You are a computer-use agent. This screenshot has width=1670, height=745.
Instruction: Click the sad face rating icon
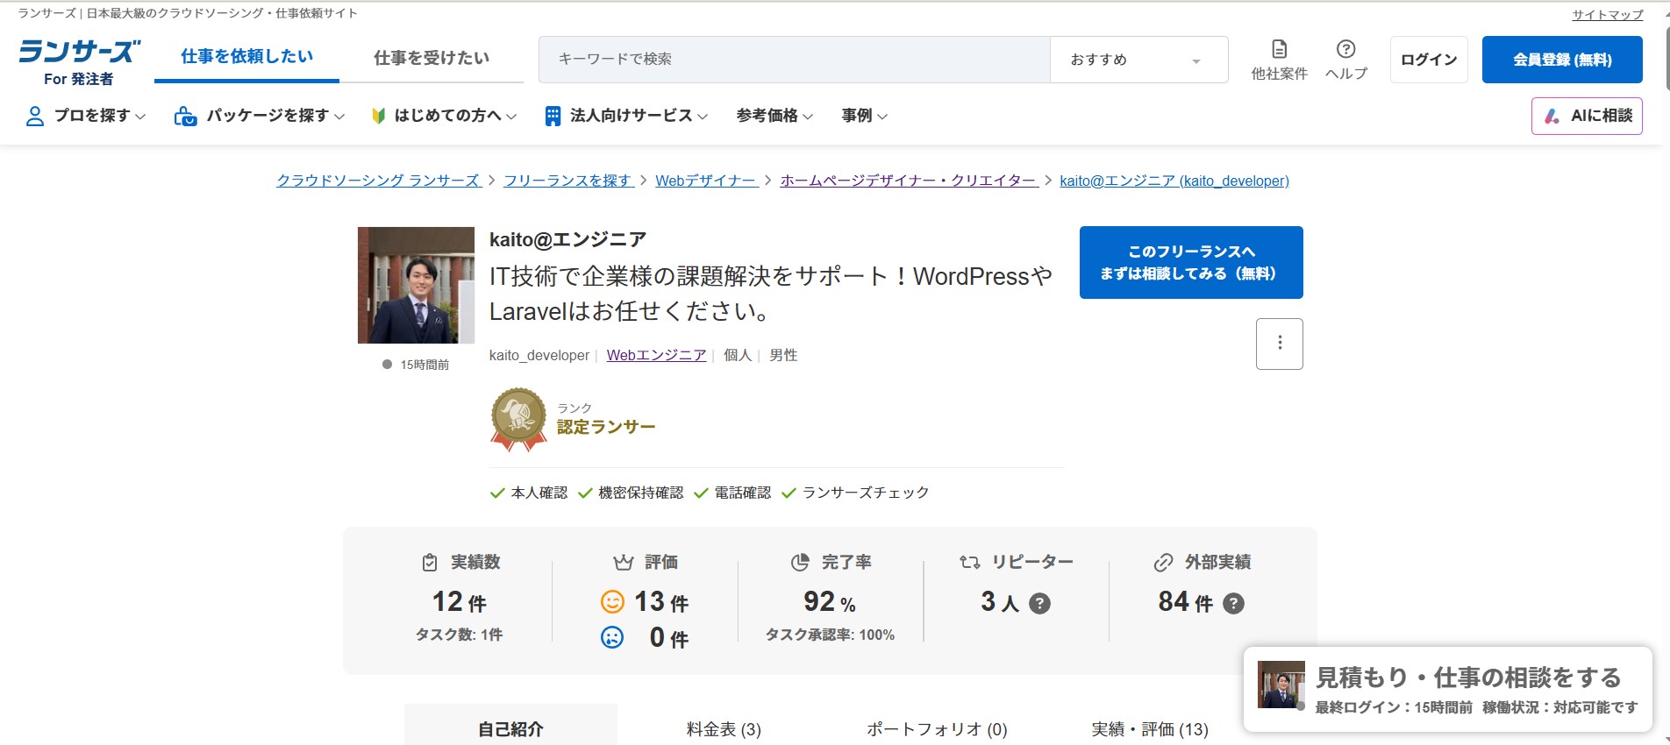612,637
